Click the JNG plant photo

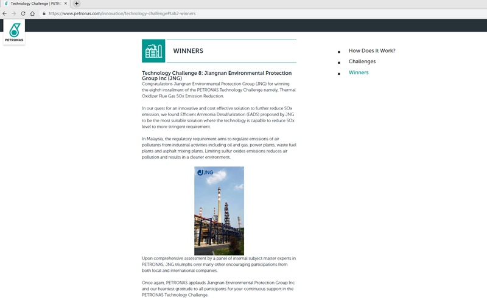[219, 219]
